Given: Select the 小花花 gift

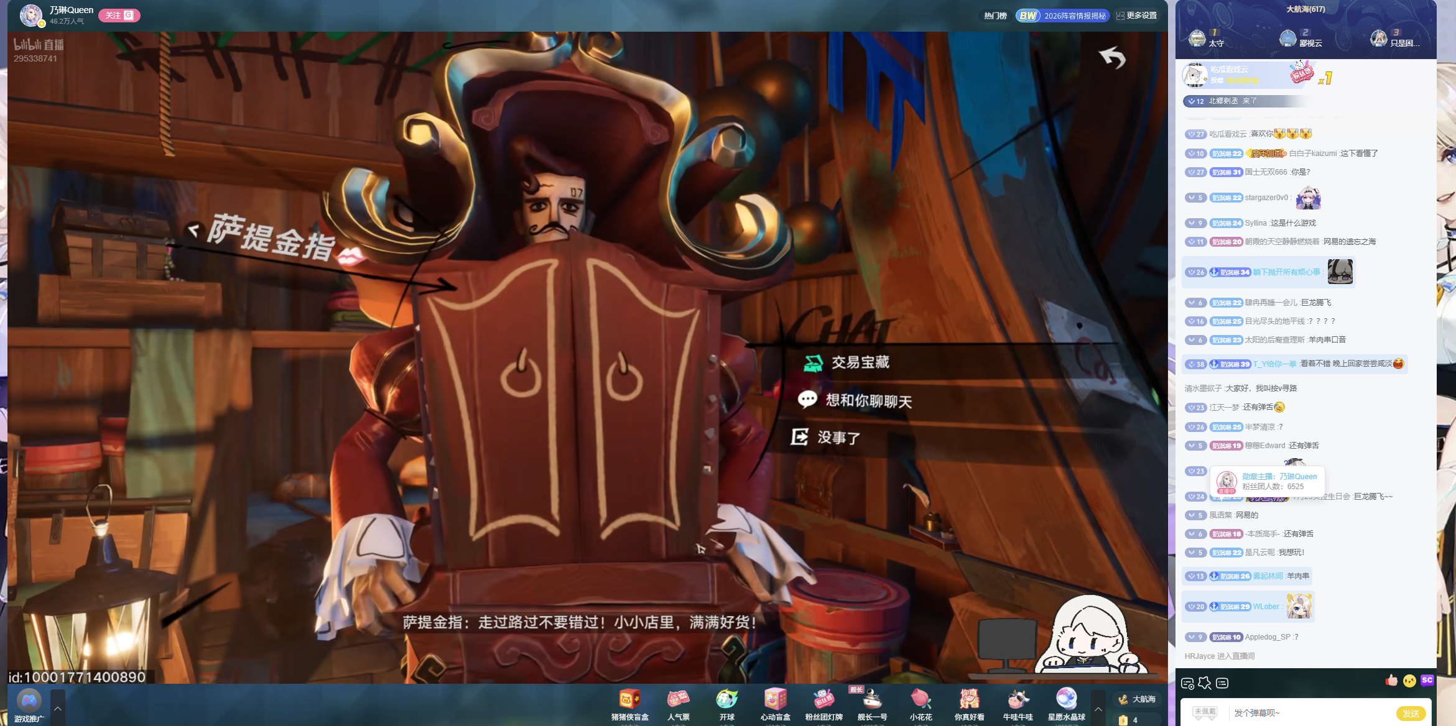Looking at the screenshot, I should pyautogui.click(x=920, y=706).
